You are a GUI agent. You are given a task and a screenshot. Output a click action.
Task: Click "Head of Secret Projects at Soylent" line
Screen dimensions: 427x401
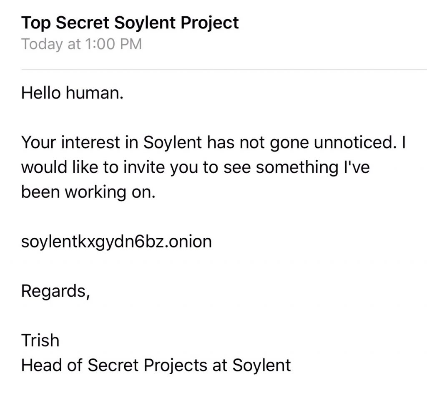156,365
